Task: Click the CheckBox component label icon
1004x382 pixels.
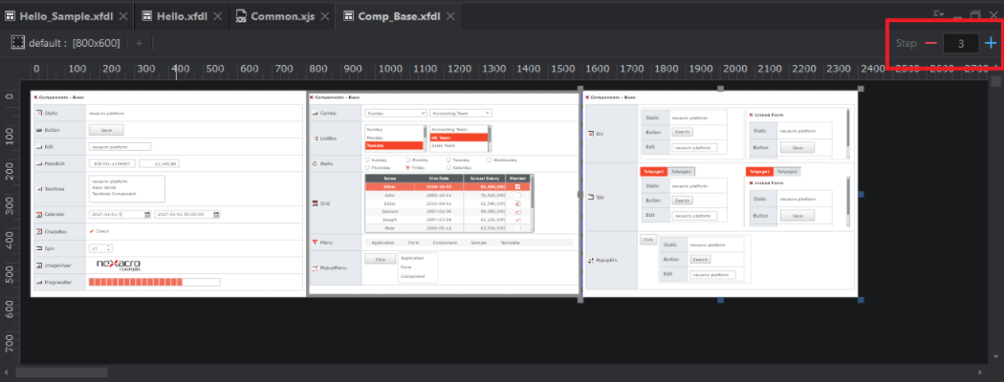Action: pos(38,232)
